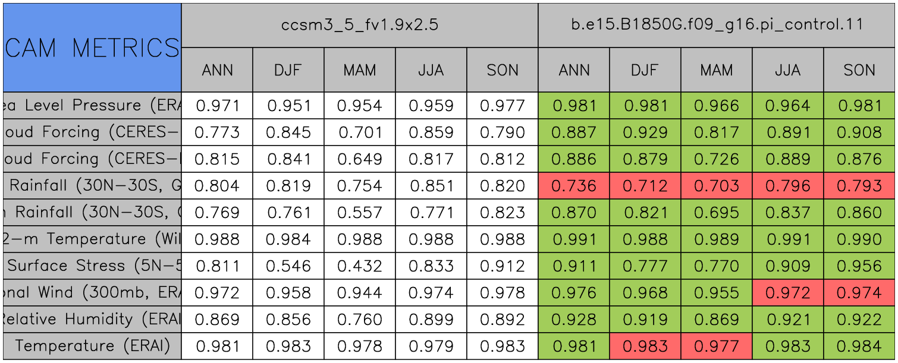The height and width of the screenshot is (363, 898).
Task: Click the white cell showing 0.649
Action: point(360,159)
